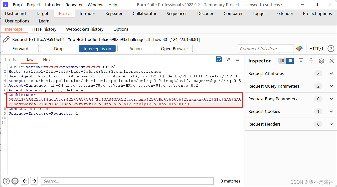Open the intercept help question icon
The width and height of the screenshot is (337, 187).
(x=331, y=49)
